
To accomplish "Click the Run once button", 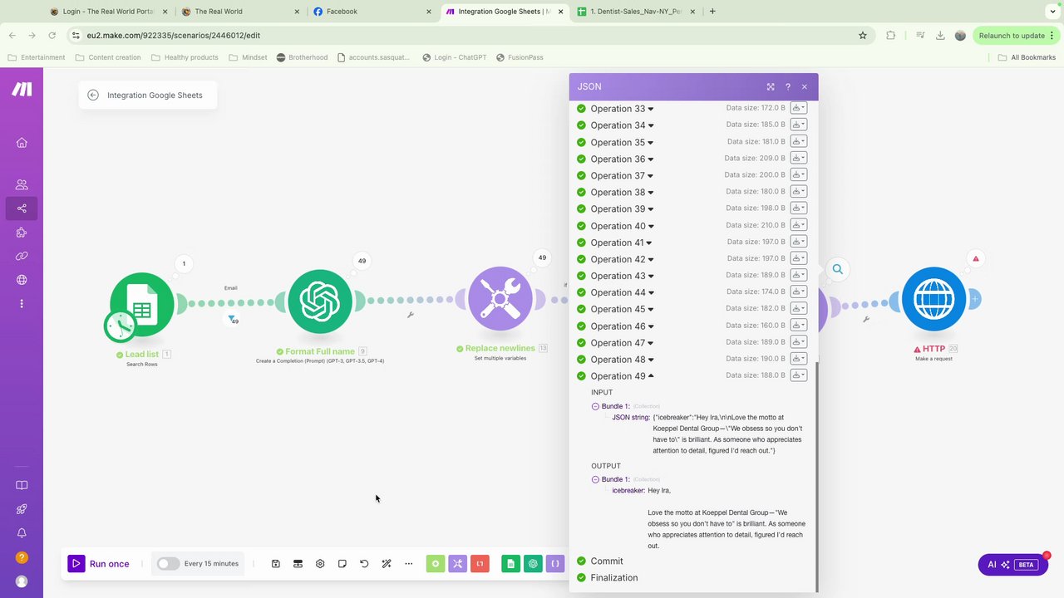I will point(99,564).
